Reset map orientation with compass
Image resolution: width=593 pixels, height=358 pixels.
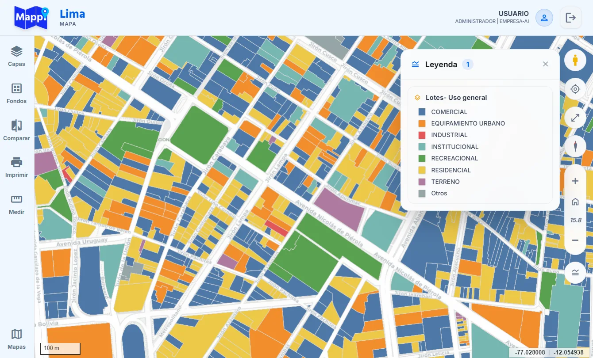point(575,146)
